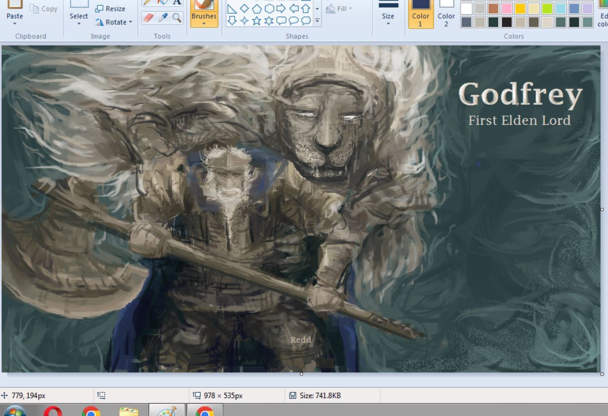Choose the Color picker tool

(x=163, y=16)
